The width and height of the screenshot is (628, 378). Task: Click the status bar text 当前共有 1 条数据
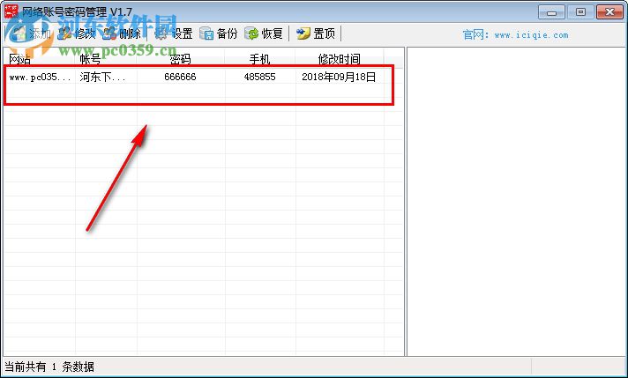(x=49, y=367)
